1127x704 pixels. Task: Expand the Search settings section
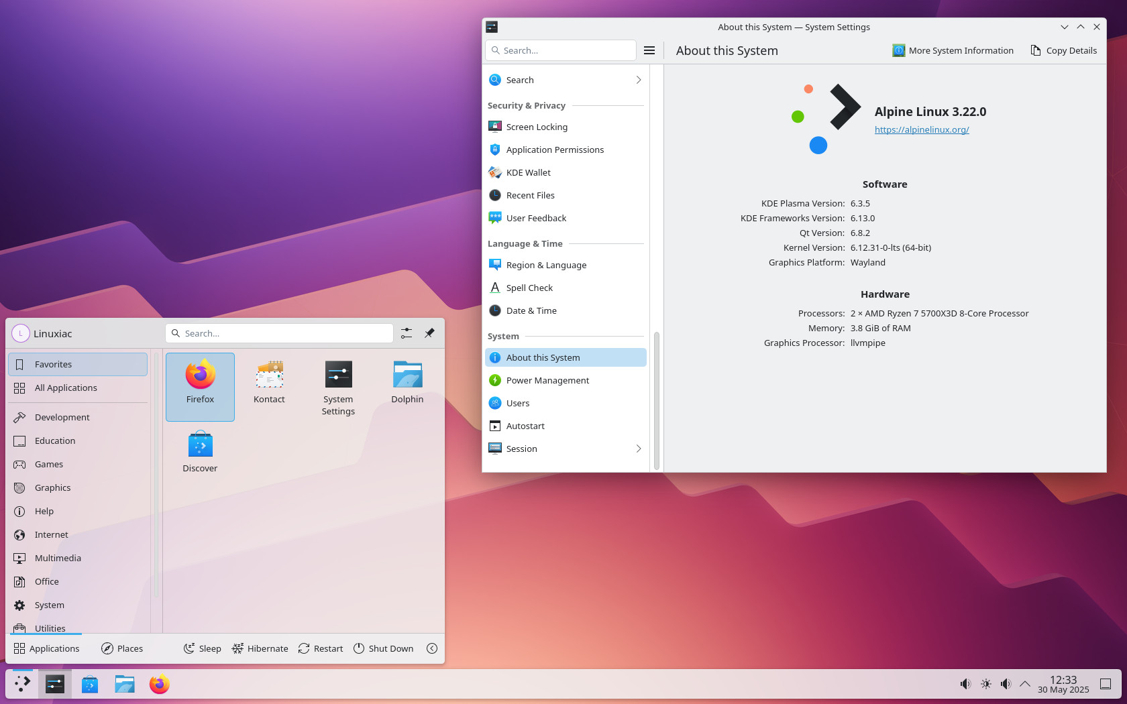point(638,80)
